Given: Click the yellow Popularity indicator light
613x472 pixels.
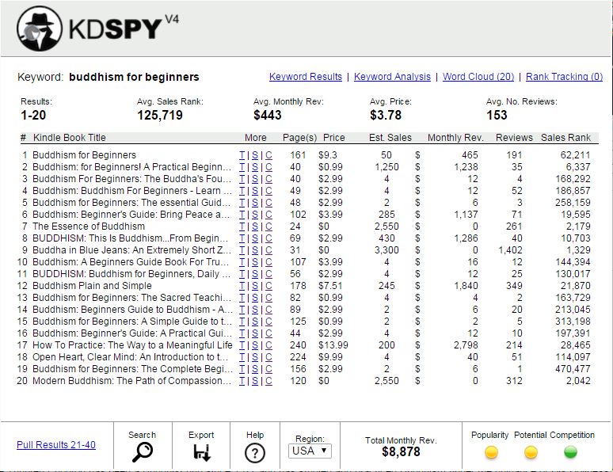Looking at the screenshot, I should (x=491, y=452).
